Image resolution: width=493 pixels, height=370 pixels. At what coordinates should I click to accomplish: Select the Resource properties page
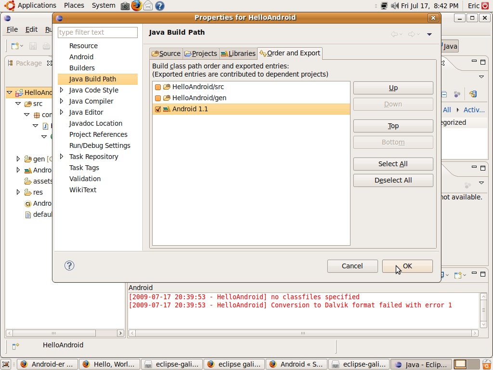pyautogui.click(x=83, y=46)
